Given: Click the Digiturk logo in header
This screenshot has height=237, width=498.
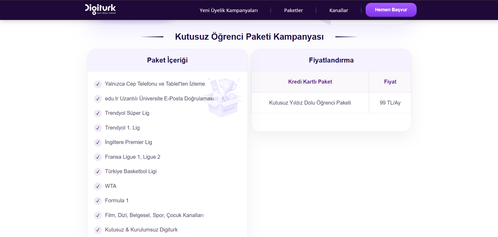Looking at the screenshot, I should tap(100, 9).
